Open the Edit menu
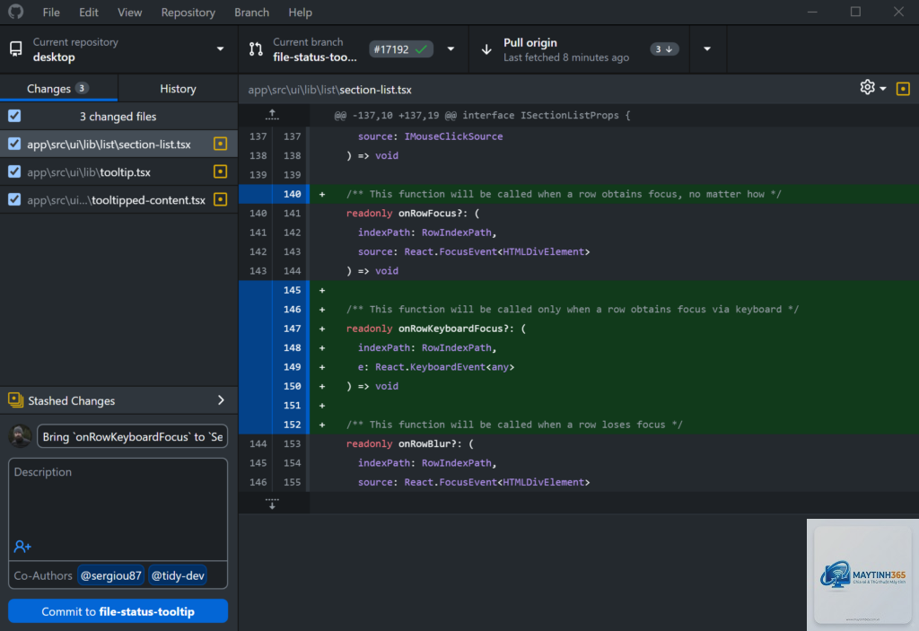The image size is (919, 631). tap(89, 13)
